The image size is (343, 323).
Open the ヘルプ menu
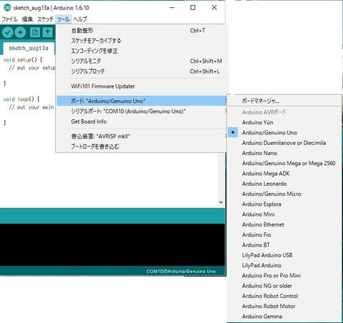(x=80, y=19)
